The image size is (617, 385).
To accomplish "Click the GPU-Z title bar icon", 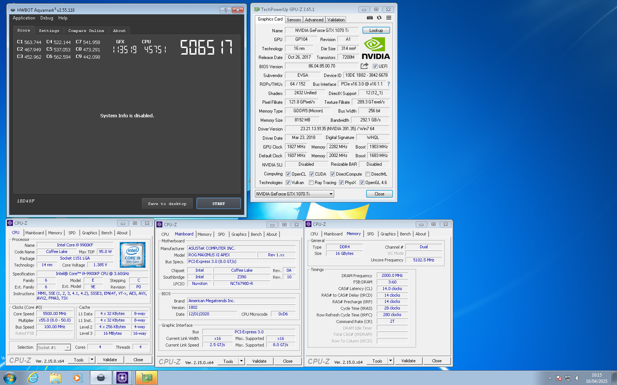I will click(x=257, y=10).
